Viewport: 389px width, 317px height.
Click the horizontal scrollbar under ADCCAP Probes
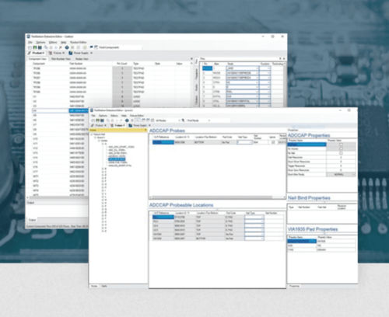pos(212,197)
